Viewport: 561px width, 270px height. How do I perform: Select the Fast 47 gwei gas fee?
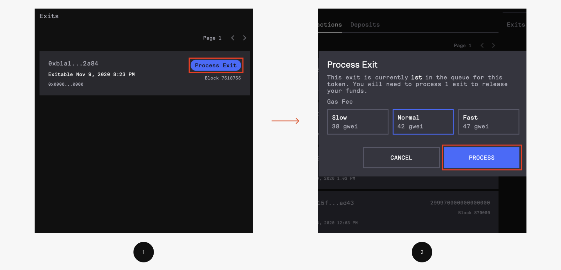point(489,122)
